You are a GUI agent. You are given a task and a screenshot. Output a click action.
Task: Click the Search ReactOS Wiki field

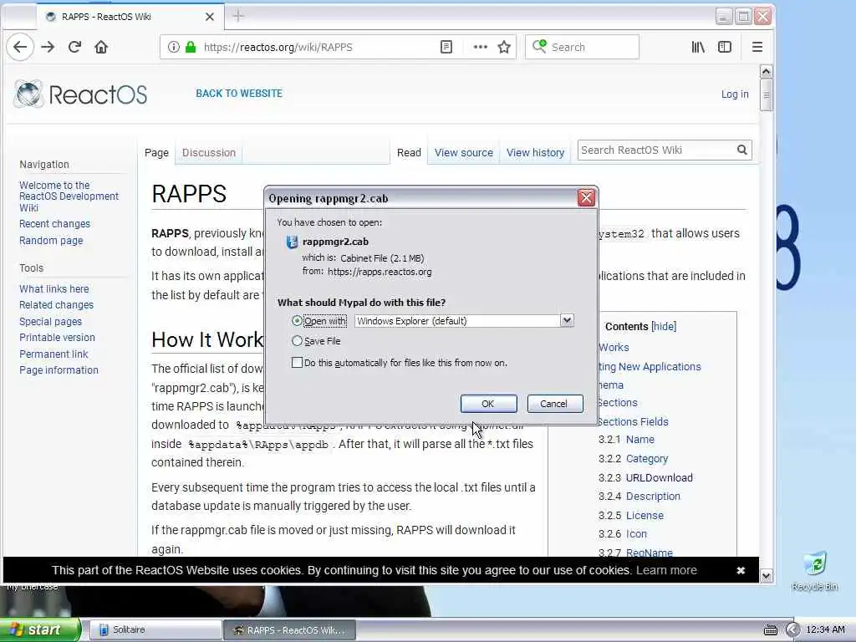pyautogui.click(x=657, y=150)
